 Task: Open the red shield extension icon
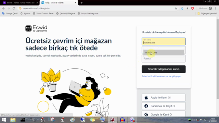(192, 8)
